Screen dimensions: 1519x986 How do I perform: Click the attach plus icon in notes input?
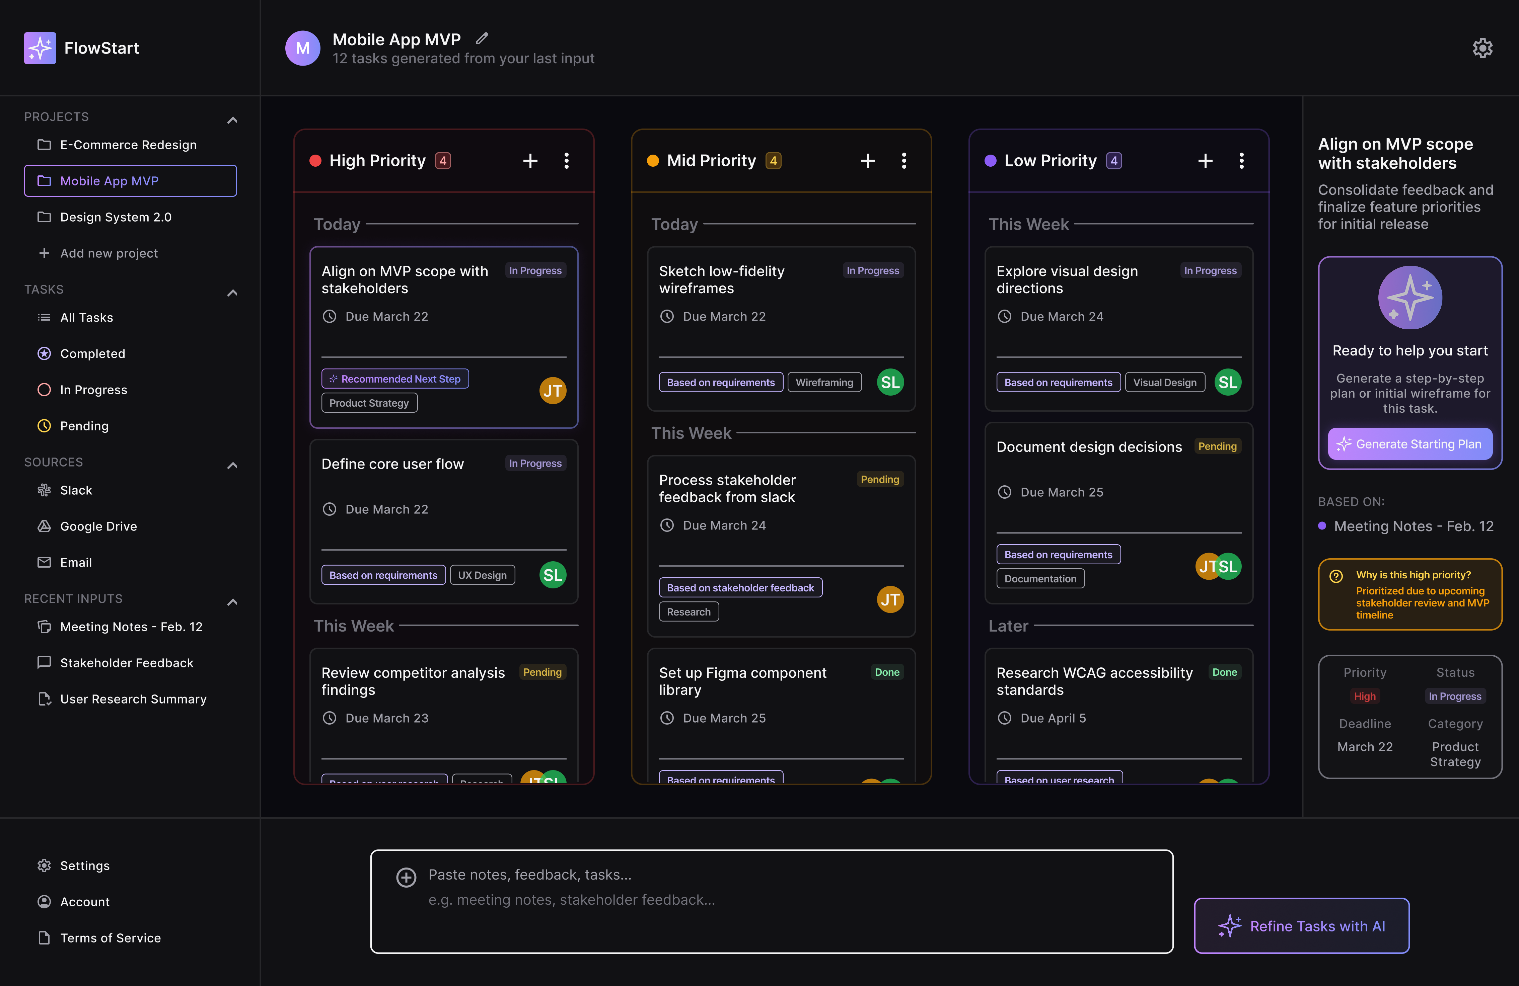tap(406, 878)
